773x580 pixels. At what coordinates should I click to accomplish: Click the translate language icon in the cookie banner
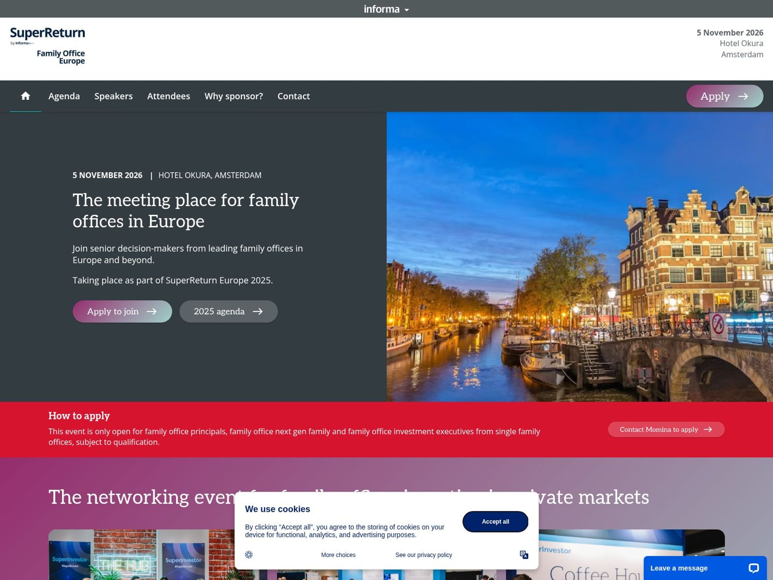[524, 554]
